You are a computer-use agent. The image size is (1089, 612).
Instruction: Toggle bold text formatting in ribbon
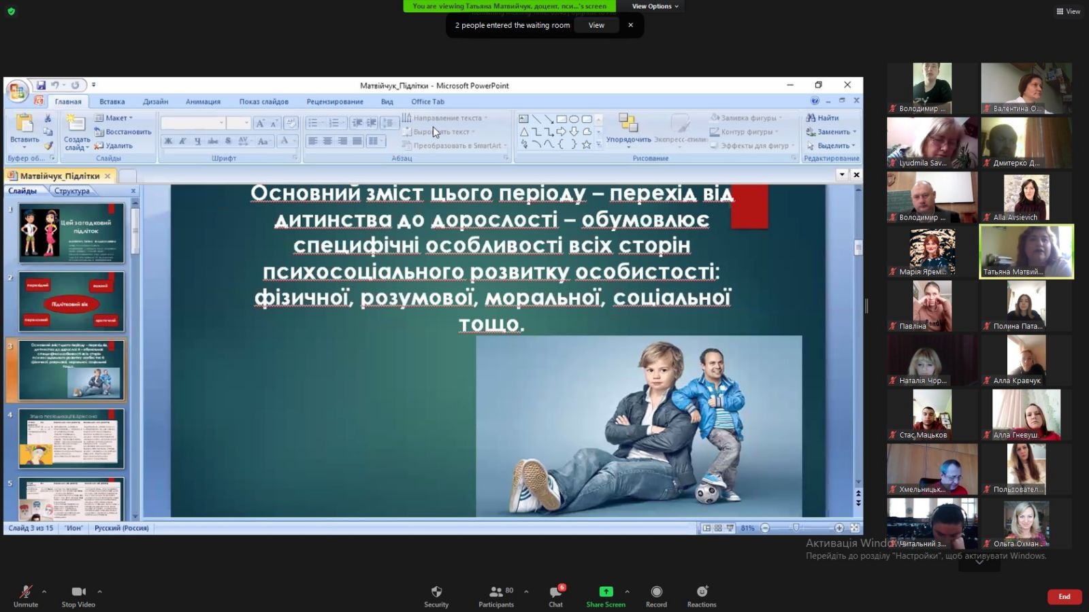[x=168, y=141]
